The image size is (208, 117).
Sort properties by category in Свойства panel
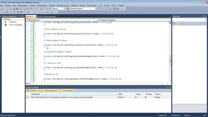point(174,23)
